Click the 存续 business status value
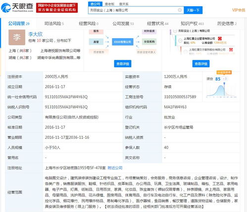The width and height of the screenshot is (247, 212). [x=168, y=87]
